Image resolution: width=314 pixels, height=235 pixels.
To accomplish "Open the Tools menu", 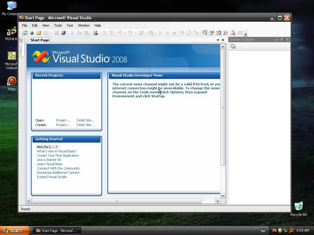I will click(x=58, y=25).
